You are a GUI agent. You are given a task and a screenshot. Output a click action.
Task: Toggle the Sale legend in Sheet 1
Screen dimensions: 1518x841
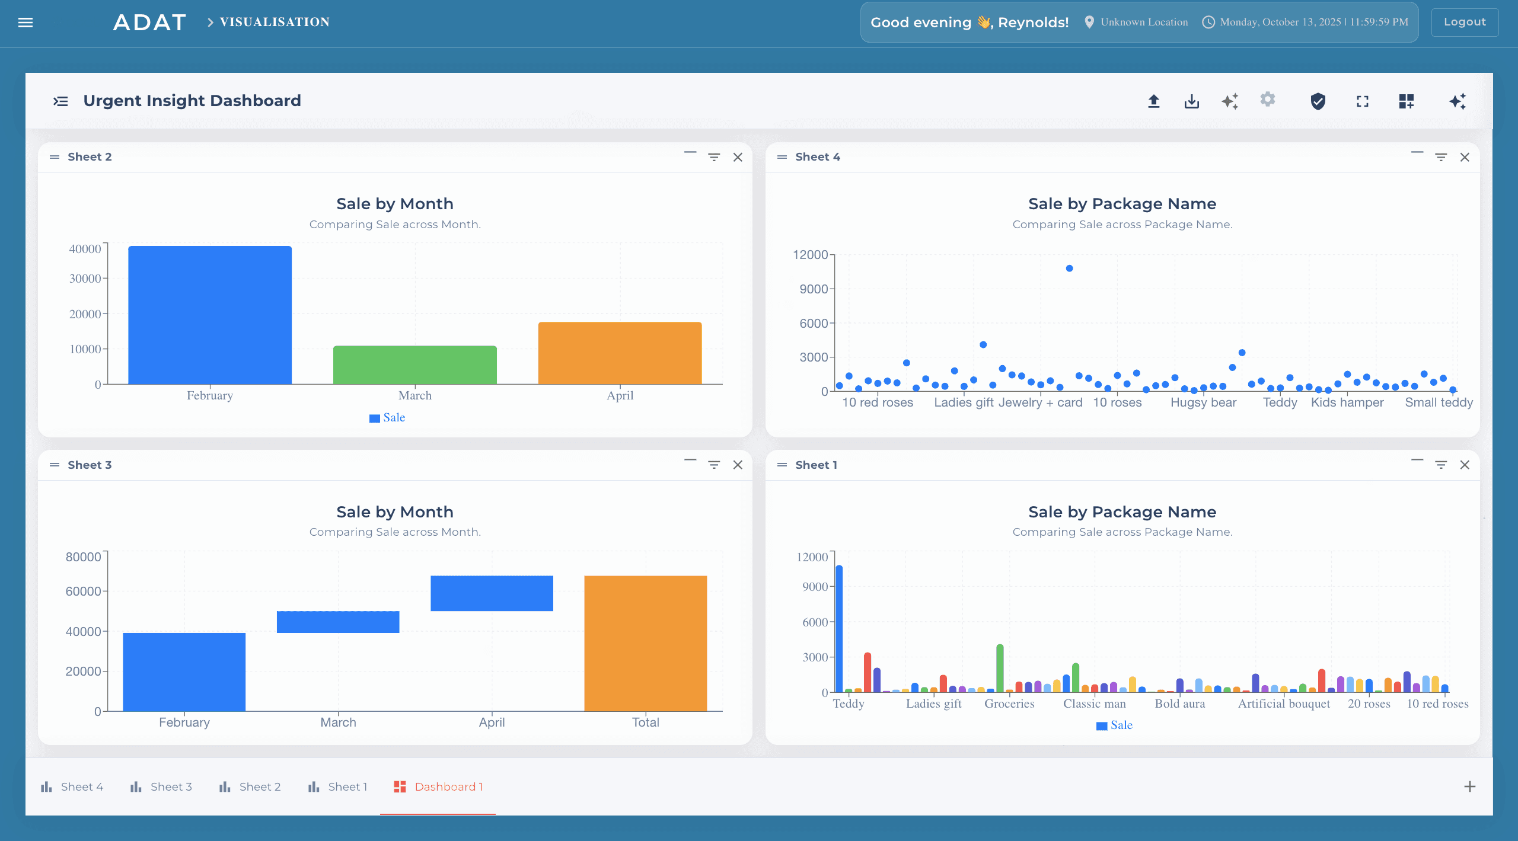click(1115, 725)
